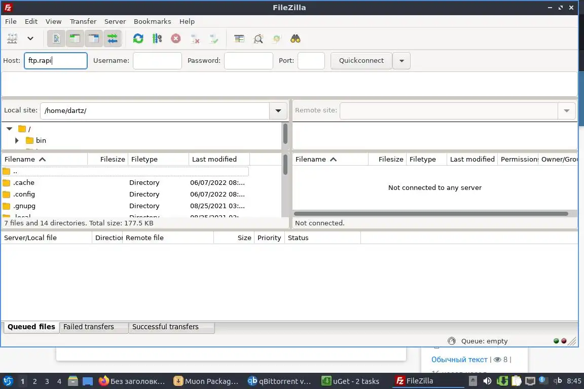This screenshot has height=389, width=584.
Task: Click the Quickconnect button
Action: coord(361,61)
